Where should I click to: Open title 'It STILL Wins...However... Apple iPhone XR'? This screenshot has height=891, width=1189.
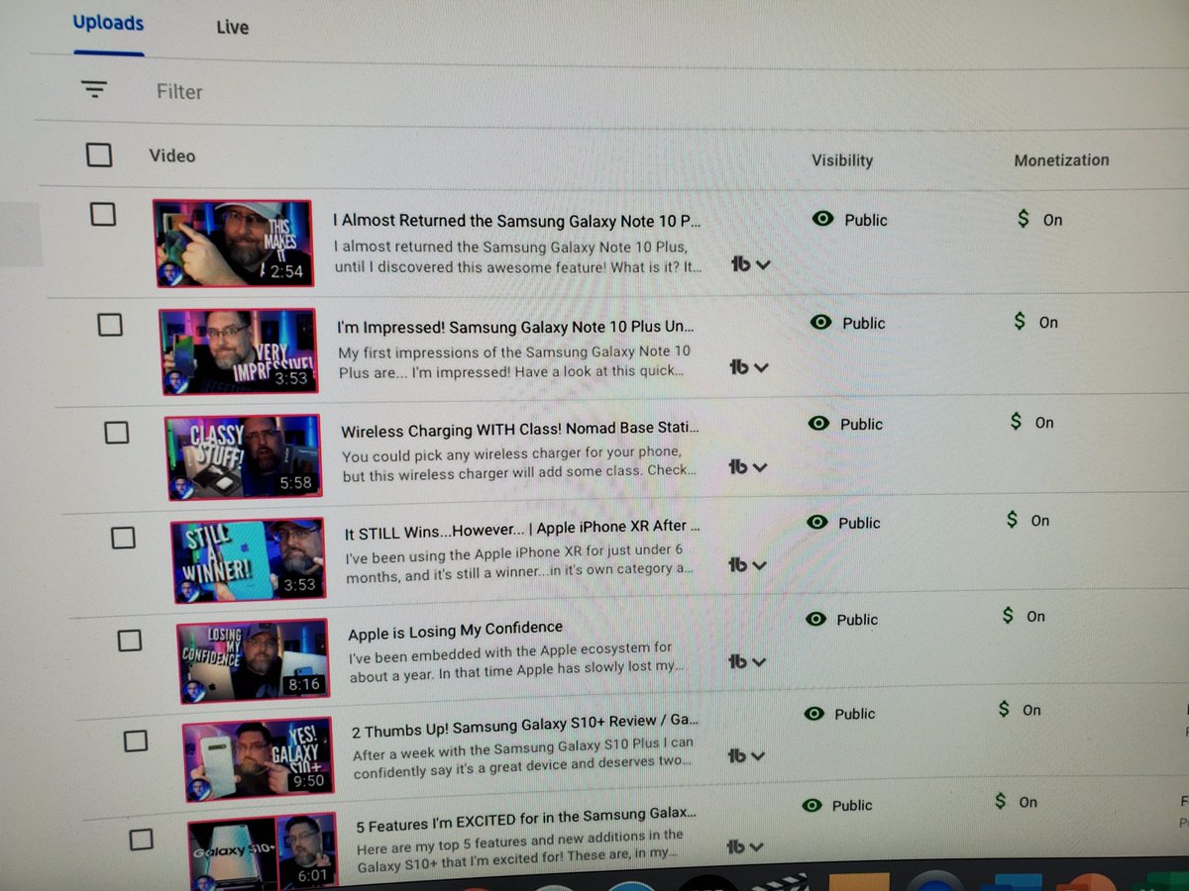(x=522, y=530)
